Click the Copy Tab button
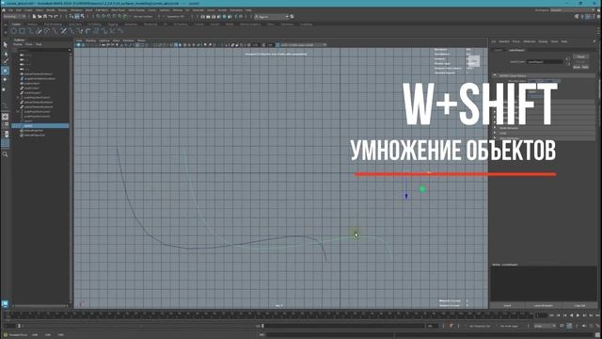Screen dimensions: 602x339 (579, 305)
